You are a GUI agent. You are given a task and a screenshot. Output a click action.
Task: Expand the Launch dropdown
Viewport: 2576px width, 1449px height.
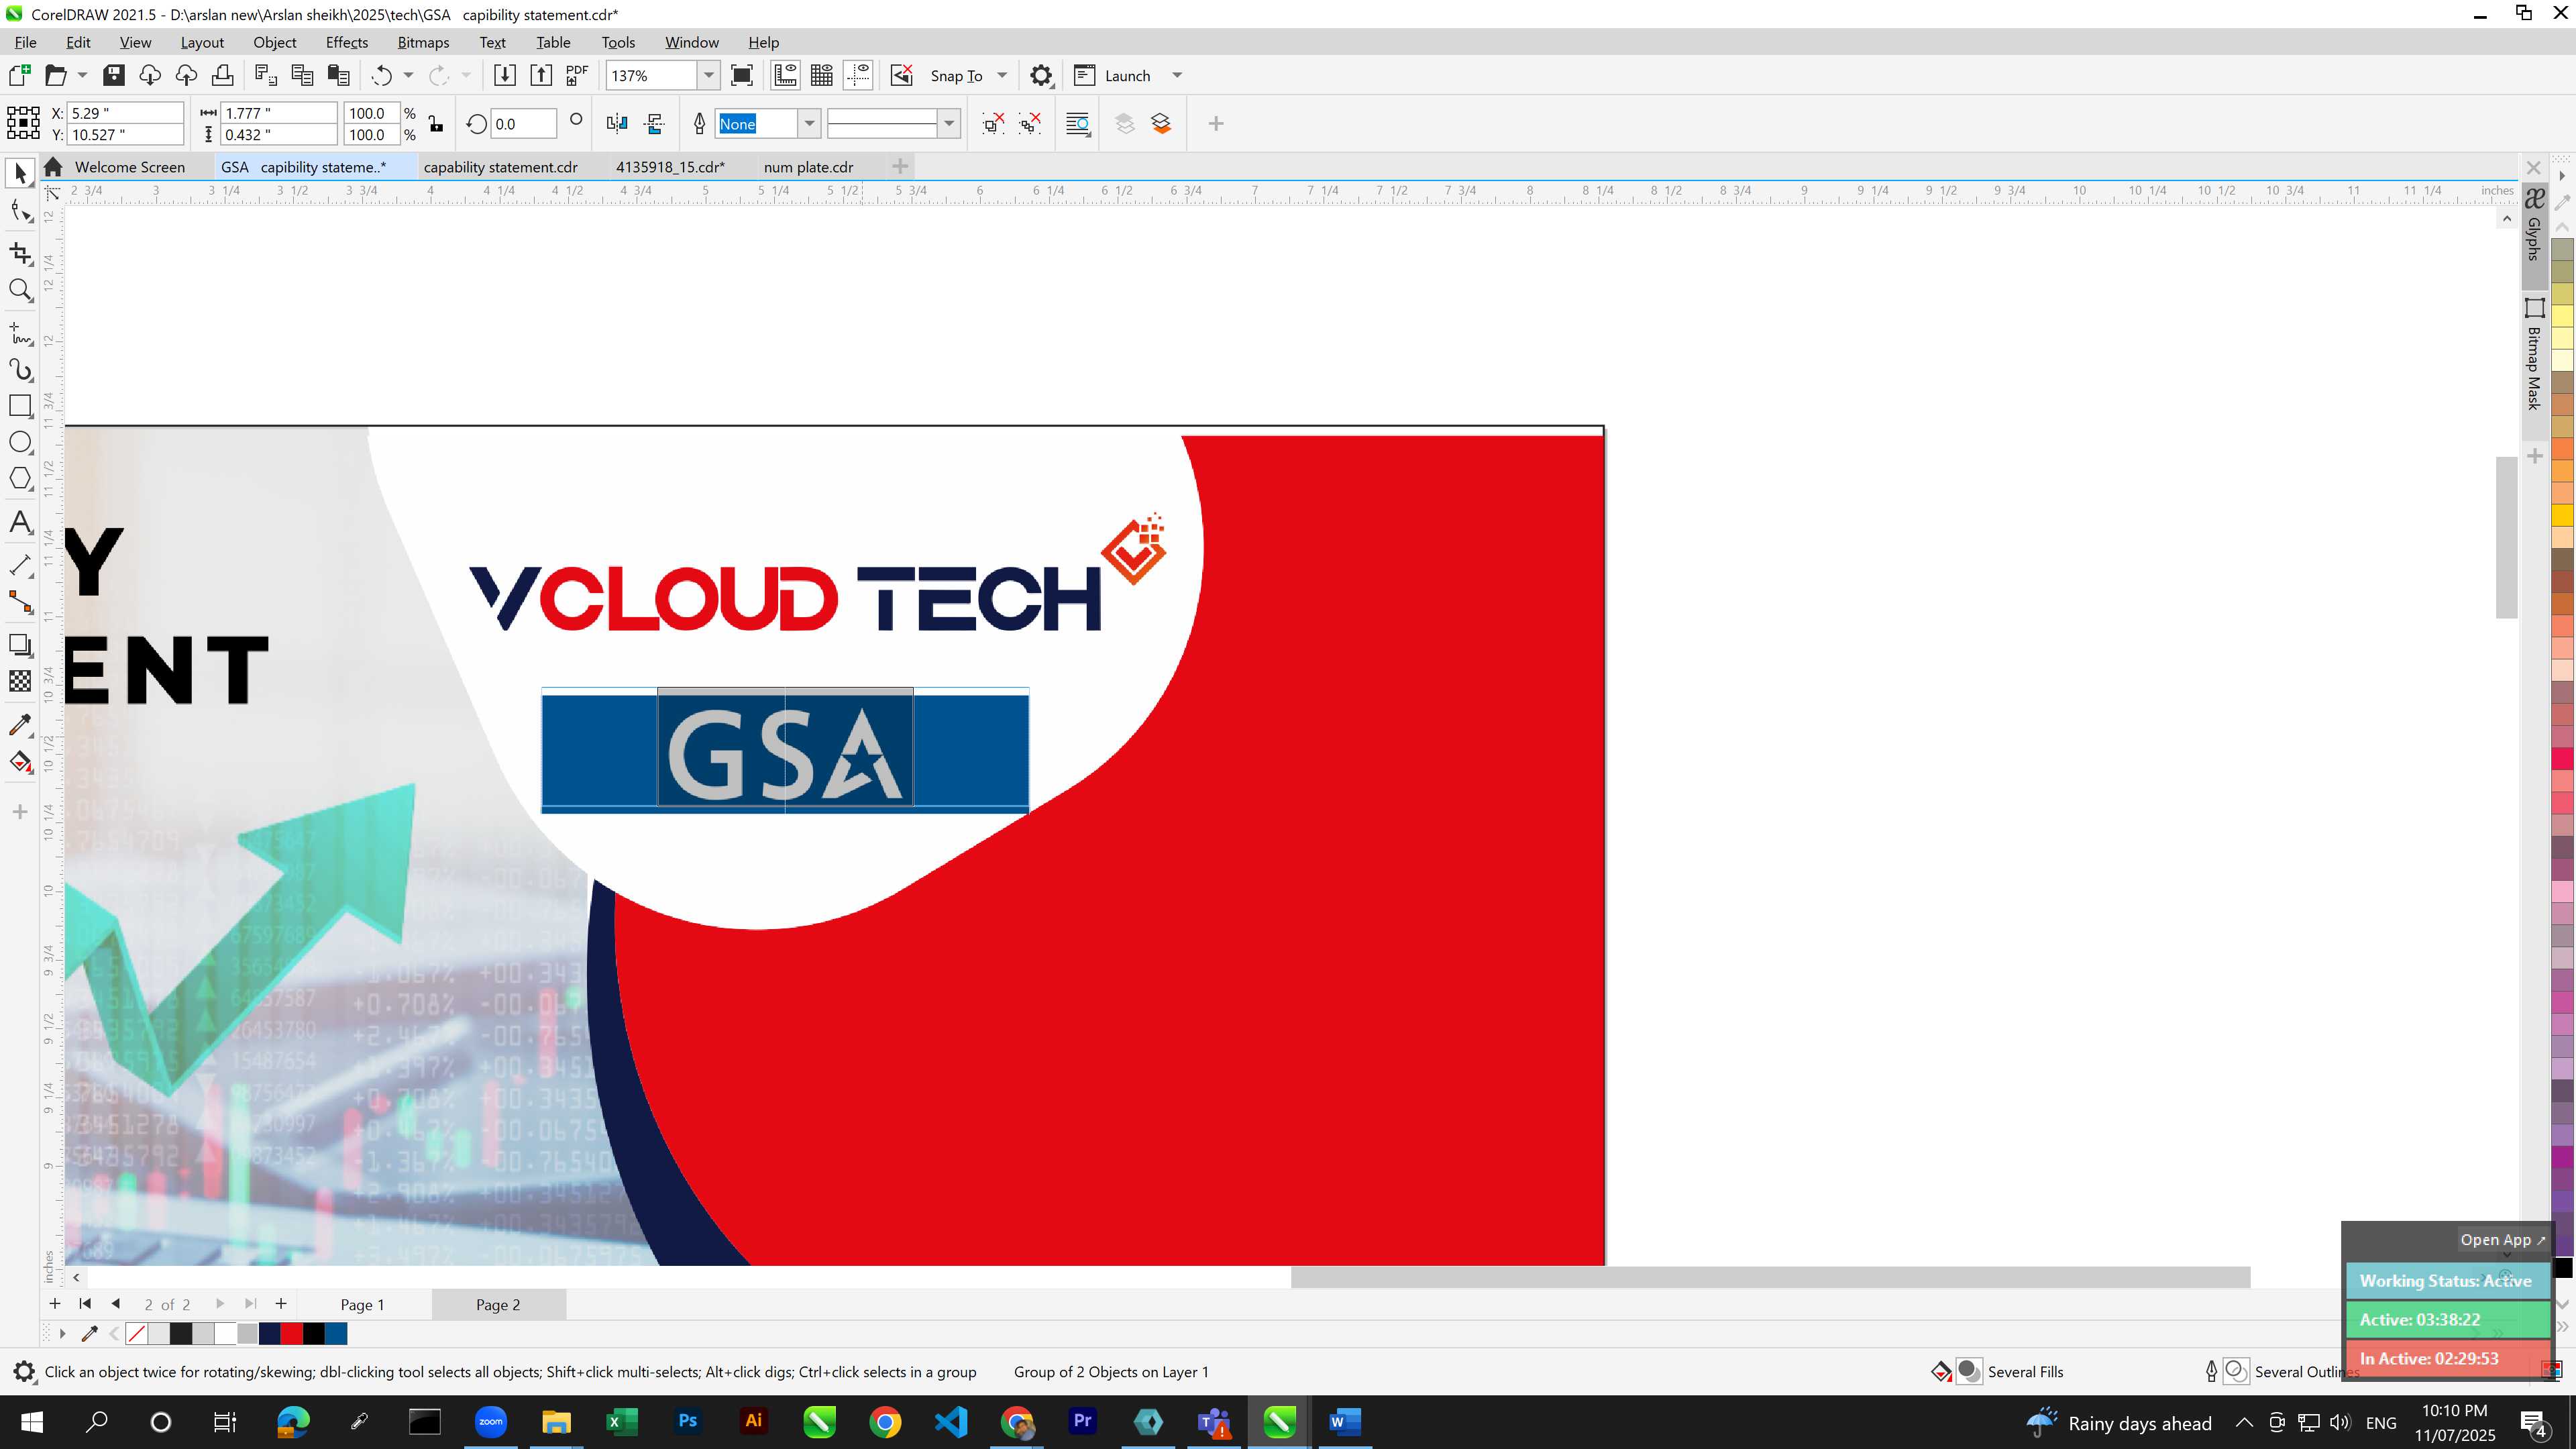(1177, 75)
